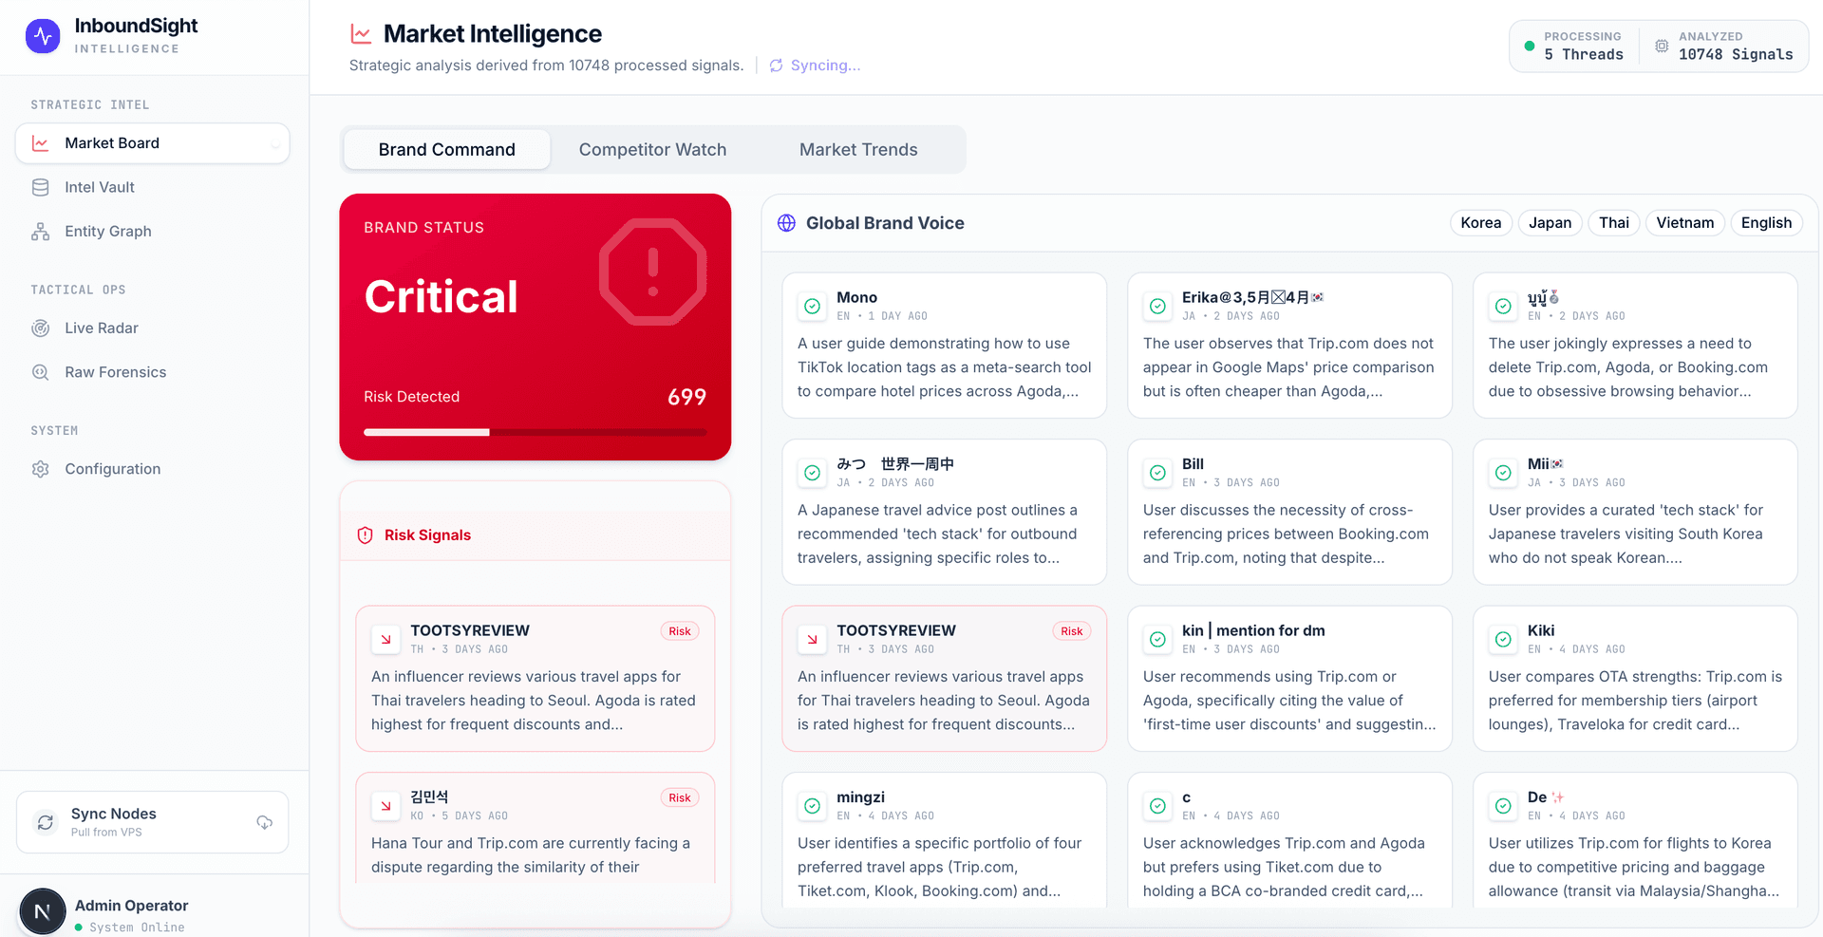Click the red Critical brand status card
Image resolution: width=1823 pixels, height=937 pixels.
536,328
